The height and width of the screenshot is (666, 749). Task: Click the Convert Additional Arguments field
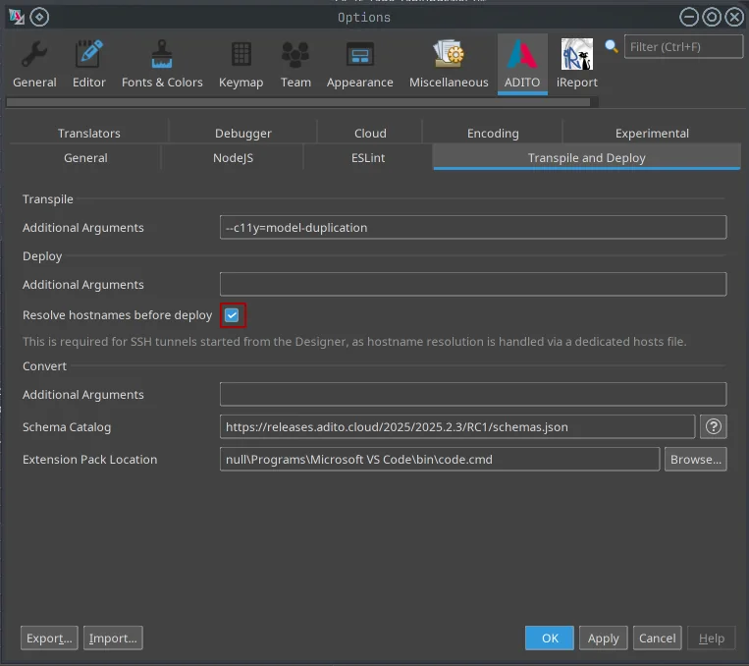[x=473, y=394]
